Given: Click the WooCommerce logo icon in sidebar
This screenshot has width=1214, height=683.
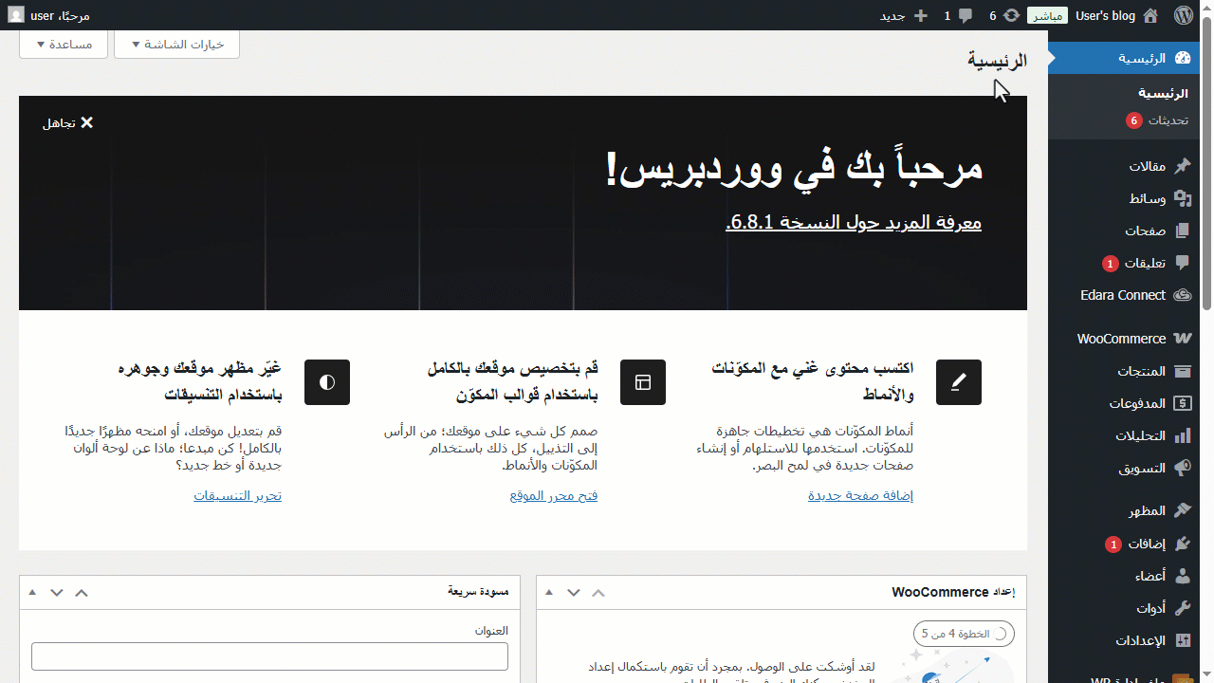Looking at the screenshot, I should click(1182, 339).
